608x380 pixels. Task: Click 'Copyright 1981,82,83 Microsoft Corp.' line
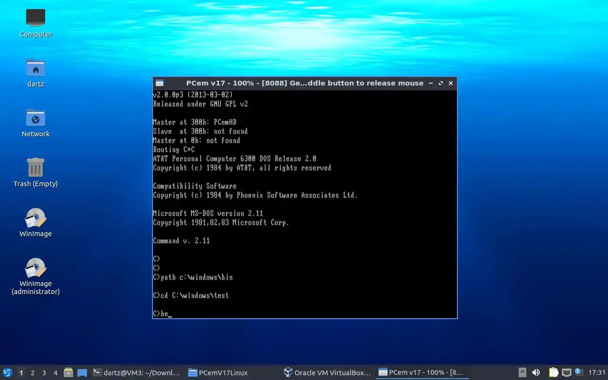coord(221,222)
